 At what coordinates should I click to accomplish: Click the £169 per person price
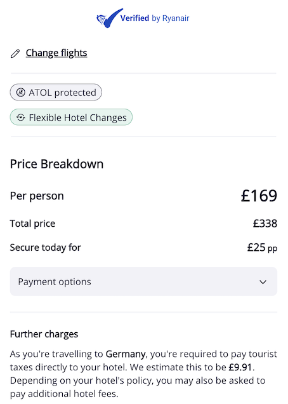click(x=259, y=196)
